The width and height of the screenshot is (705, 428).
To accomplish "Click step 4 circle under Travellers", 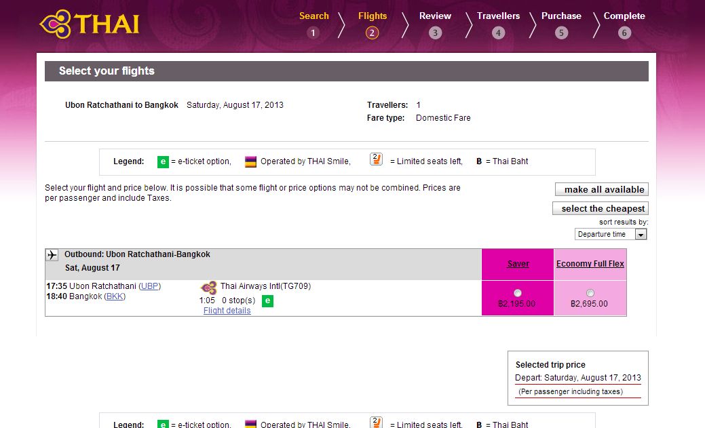I will click(498, 33).
